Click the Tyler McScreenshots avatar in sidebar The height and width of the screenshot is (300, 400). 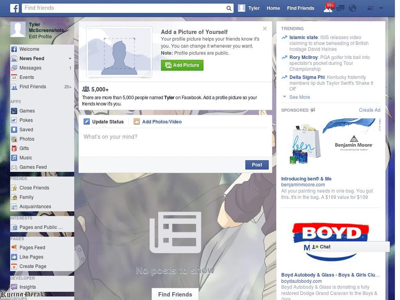click(x=18, y=29)
